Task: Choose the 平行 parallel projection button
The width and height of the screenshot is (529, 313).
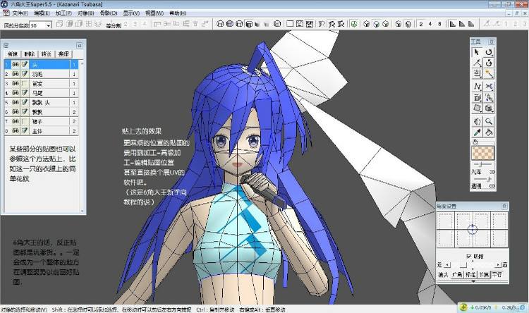Action: coord(497,275)
